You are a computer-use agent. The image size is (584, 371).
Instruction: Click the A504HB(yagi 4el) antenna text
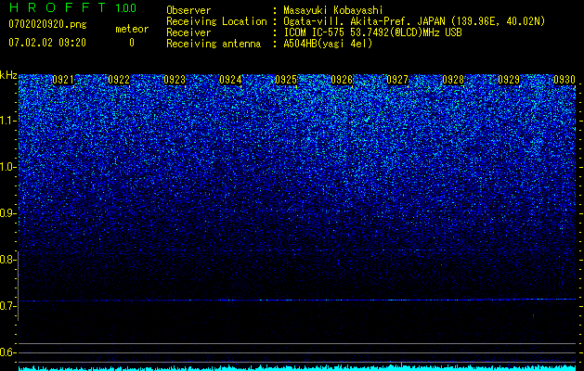point(328,44)
